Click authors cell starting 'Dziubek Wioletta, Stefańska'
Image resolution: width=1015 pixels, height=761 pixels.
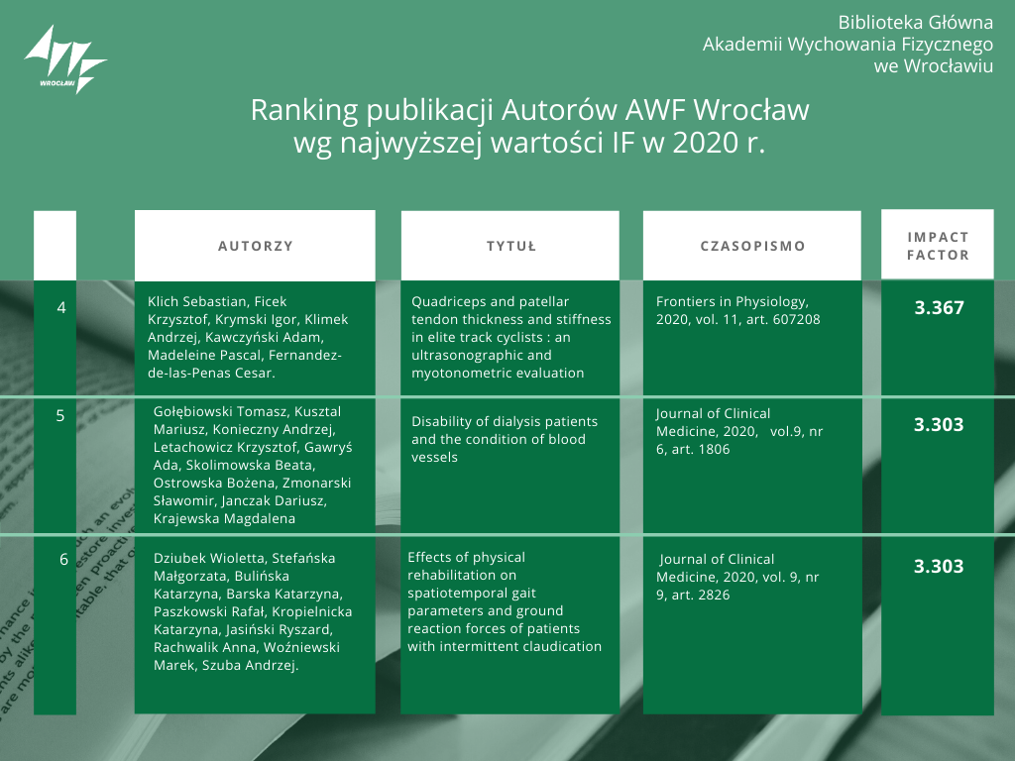click(255, 625)
